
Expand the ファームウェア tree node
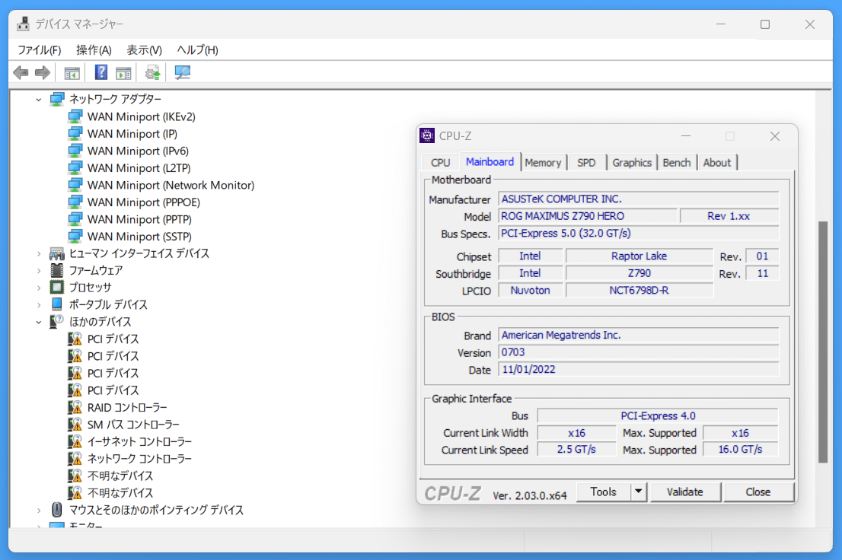click(39, 271)
